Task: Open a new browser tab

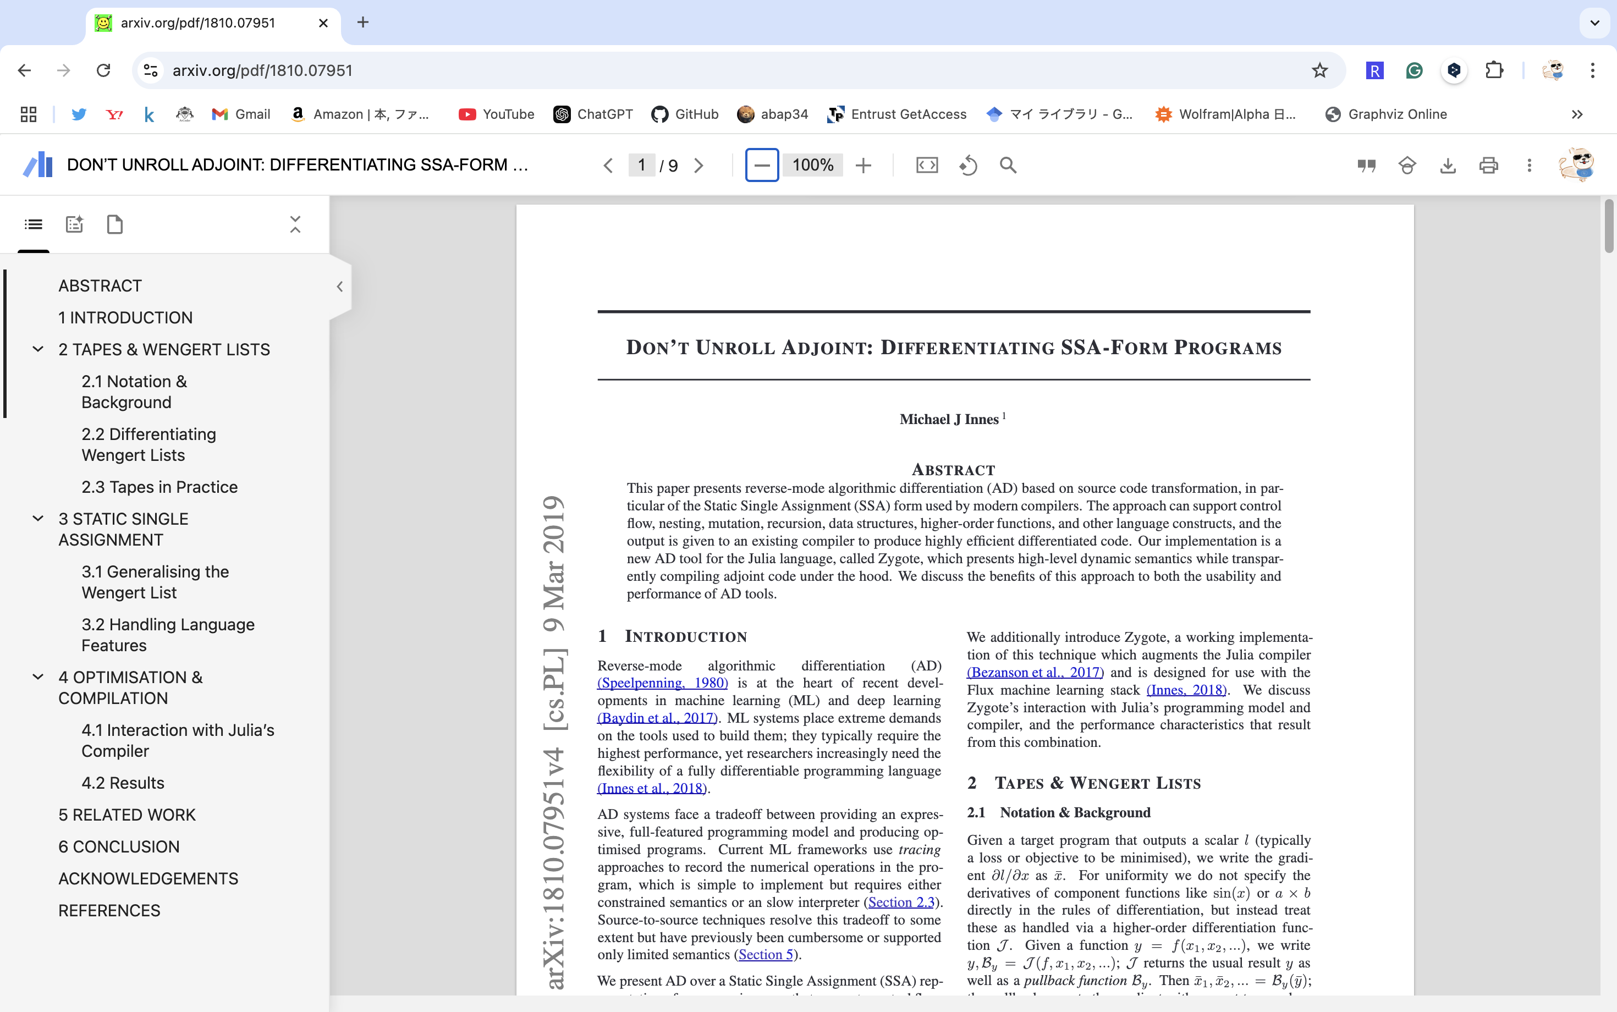Action: (x=363, y=23)
